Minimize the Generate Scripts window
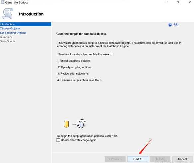The height and width of the screenshot is (163, 194). point(166,2)
